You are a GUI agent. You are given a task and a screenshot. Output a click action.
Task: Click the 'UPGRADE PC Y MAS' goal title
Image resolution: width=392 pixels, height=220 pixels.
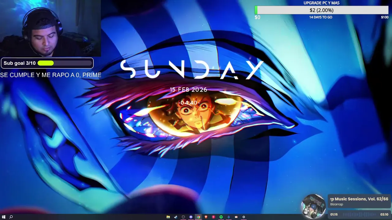(x=322, y=3)
